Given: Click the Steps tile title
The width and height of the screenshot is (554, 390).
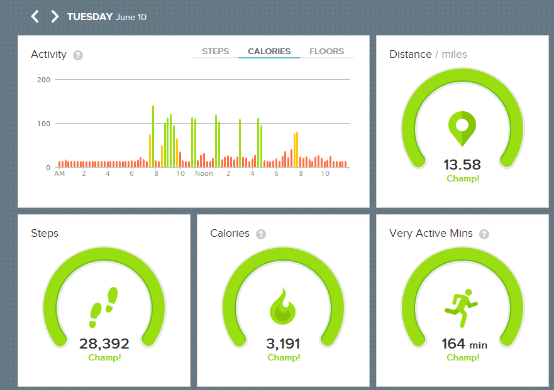Looking at the screenshot, I should click(45, 234).
